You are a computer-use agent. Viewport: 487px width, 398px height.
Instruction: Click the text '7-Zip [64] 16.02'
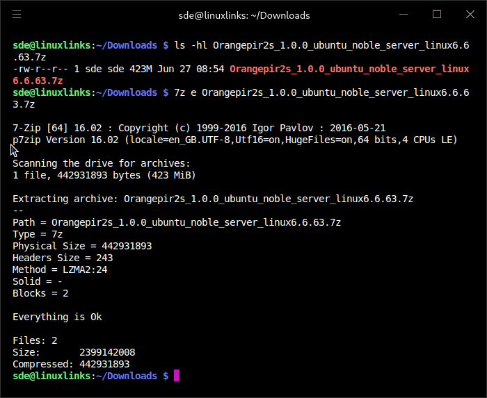click(x=57, y=128)
